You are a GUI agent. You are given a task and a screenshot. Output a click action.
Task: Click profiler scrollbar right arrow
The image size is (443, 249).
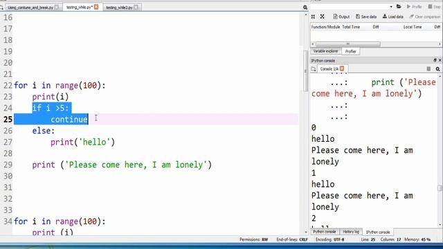click(440, 44)
